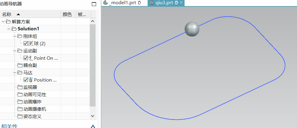The width and height of the screenshot is (297, 128).
Task: Click the 动画摄像机 tree label
Action: 35,109
